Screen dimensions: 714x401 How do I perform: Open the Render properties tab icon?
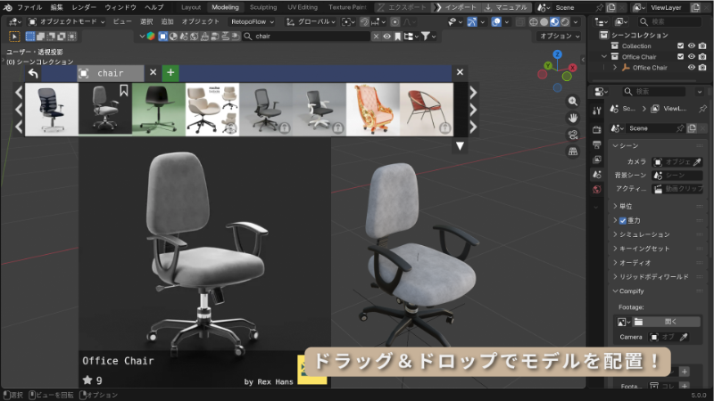597,129
